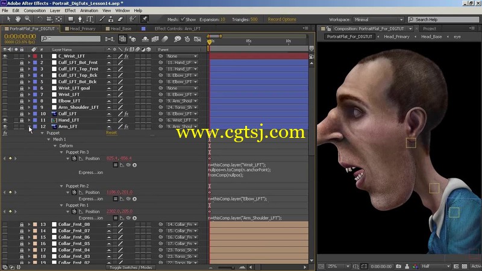Toggle Puppet Pin 1 Position stopwatch
Viewport: 482px width, 271px height.
pyautogui.click(x=74, y=211)
